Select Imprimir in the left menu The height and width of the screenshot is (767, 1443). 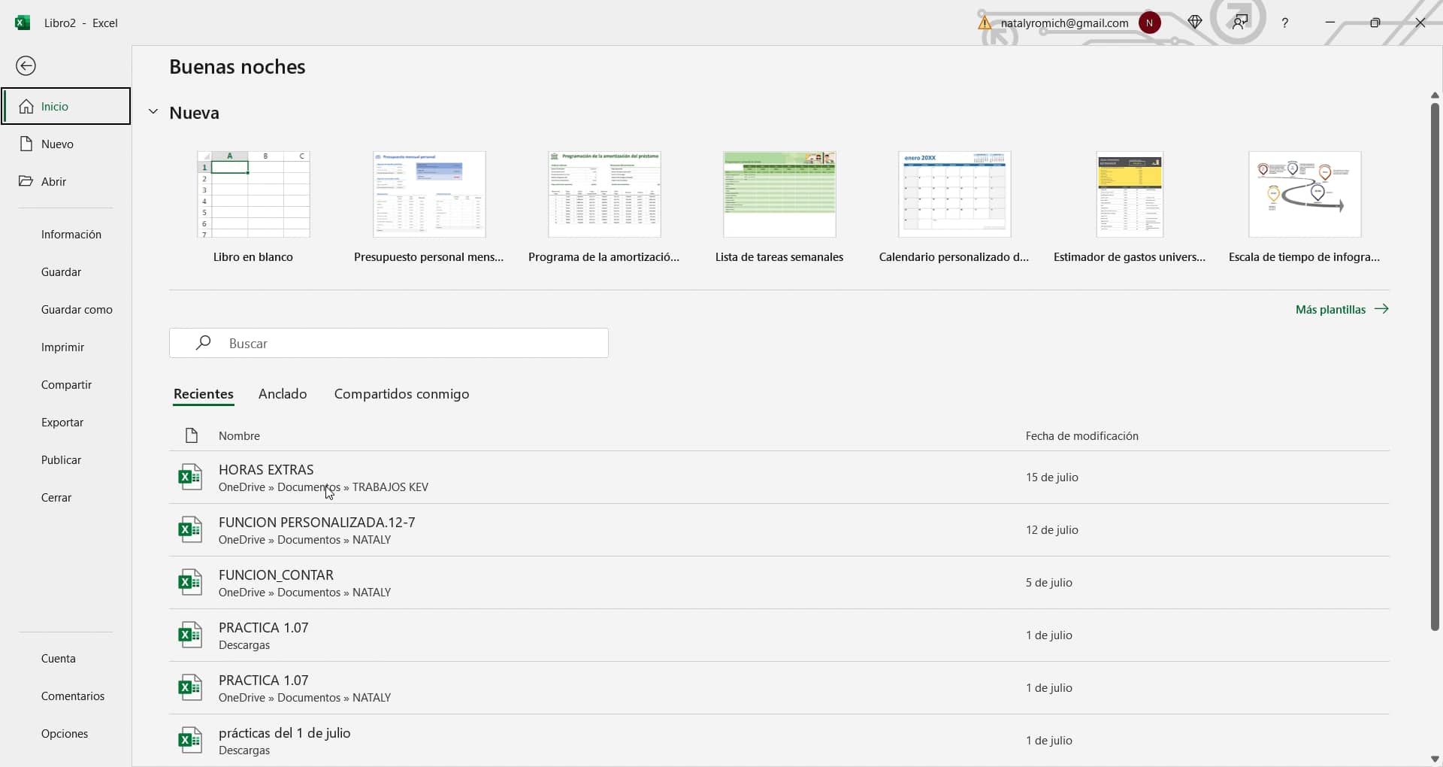coord(62,347)
